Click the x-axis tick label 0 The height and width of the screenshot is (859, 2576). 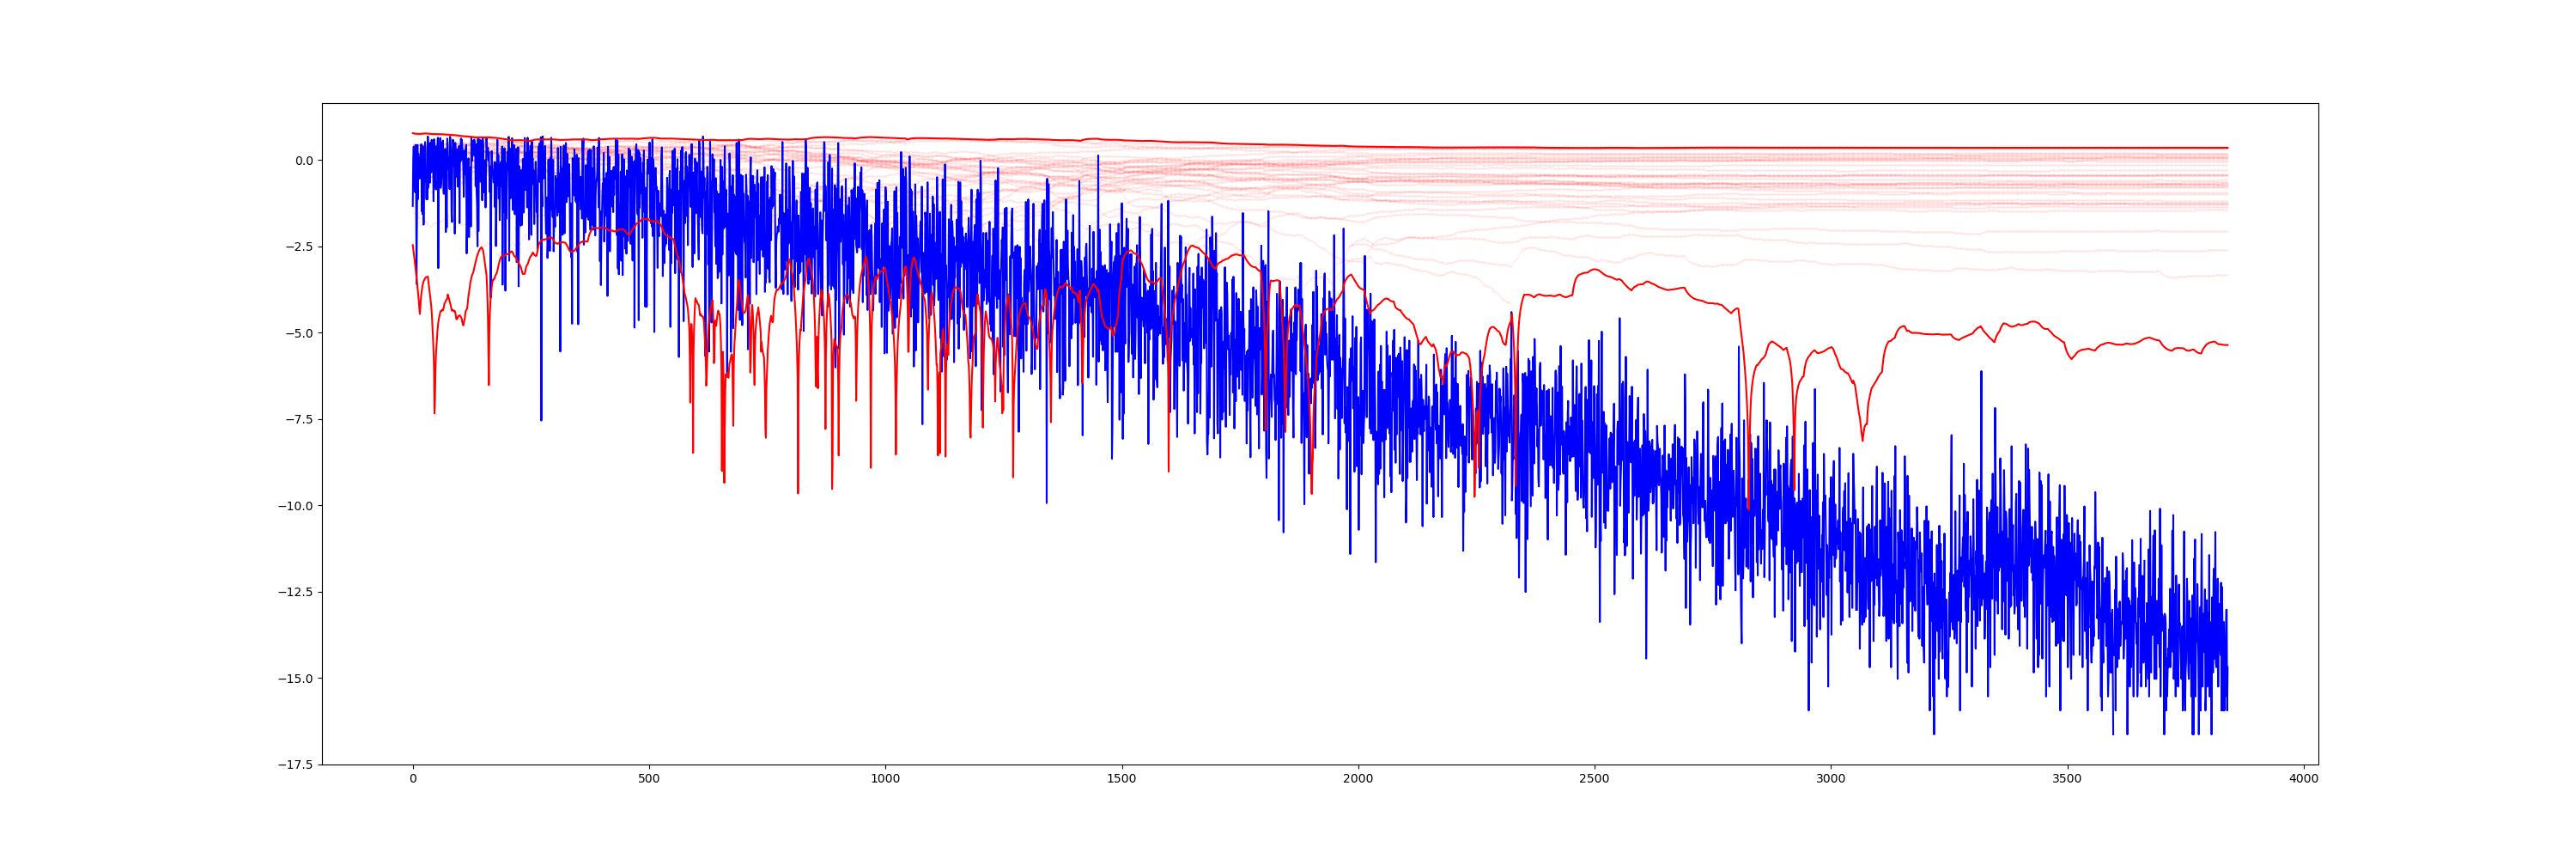pos(413,779)
